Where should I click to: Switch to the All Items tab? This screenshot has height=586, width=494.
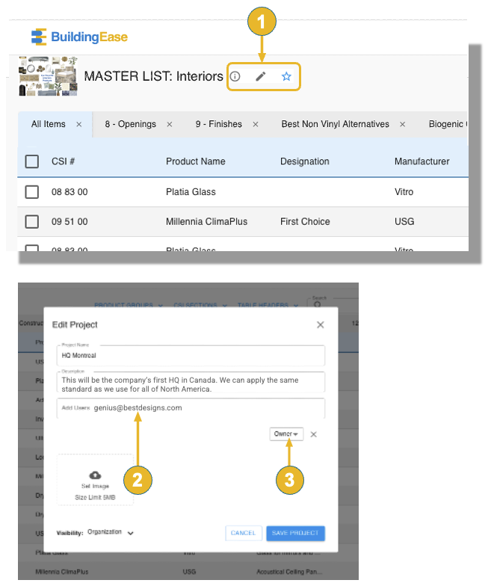coord(48,124)
